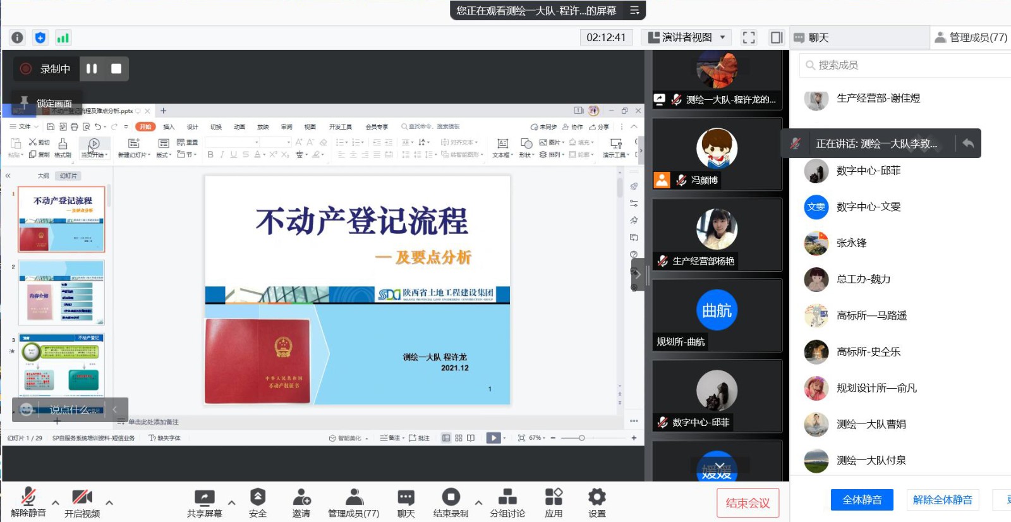Viewport: 1011px width, 522px height.
Task: Open the Manage Members (77) tab
Action: 971,38
